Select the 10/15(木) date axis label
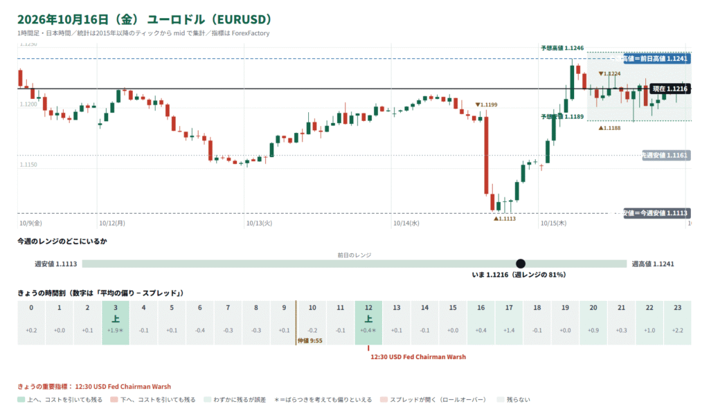The width and height of the screenshot is (709, 404). click(x=553, y=223)
